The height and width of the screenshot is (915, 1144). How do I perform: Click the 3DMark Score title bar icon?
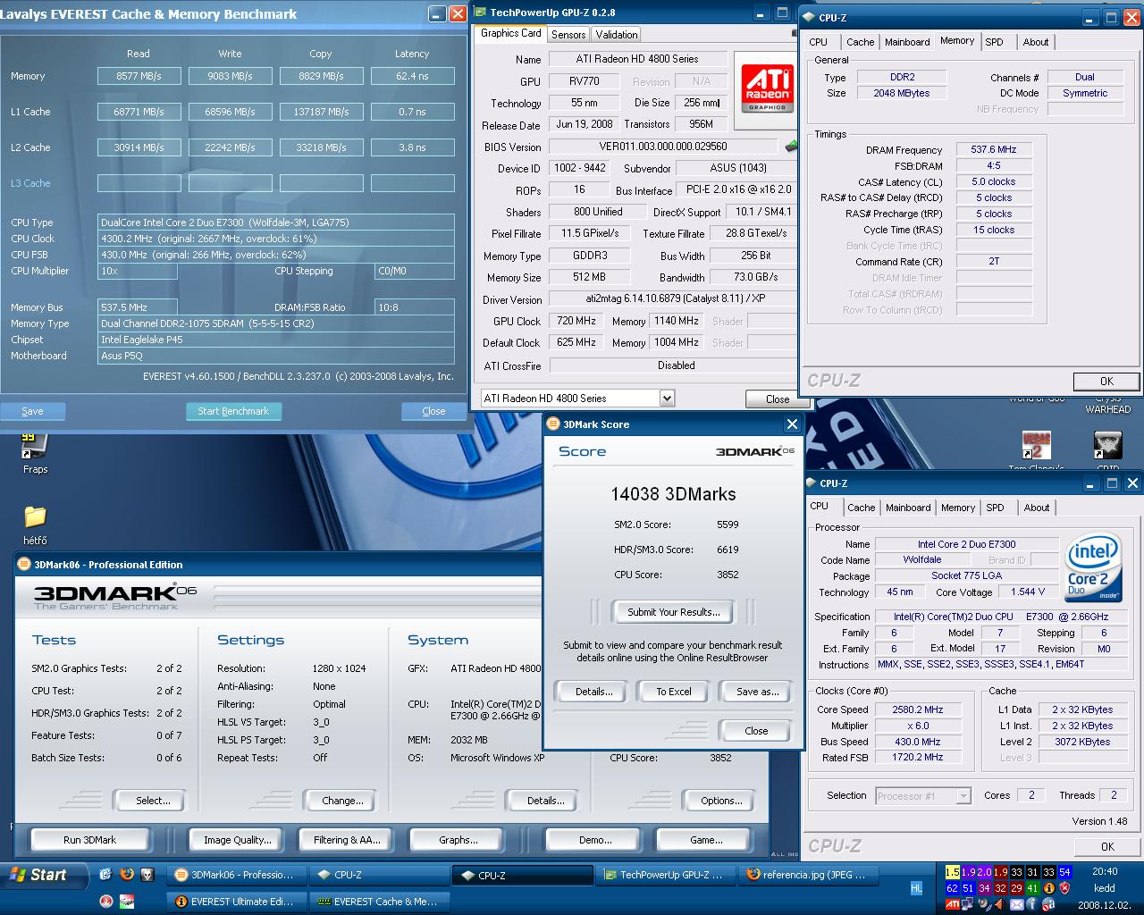pyautogui.click(x=553, y=424)
